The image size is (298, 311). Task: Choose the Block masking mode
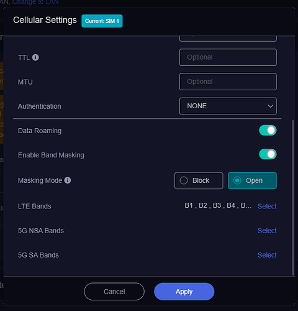click(x=199, y=180)
